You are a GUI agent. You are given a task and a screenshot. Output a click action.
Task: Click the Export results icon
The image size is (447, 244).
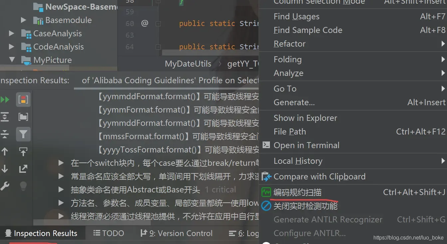(x=23, y=169)
